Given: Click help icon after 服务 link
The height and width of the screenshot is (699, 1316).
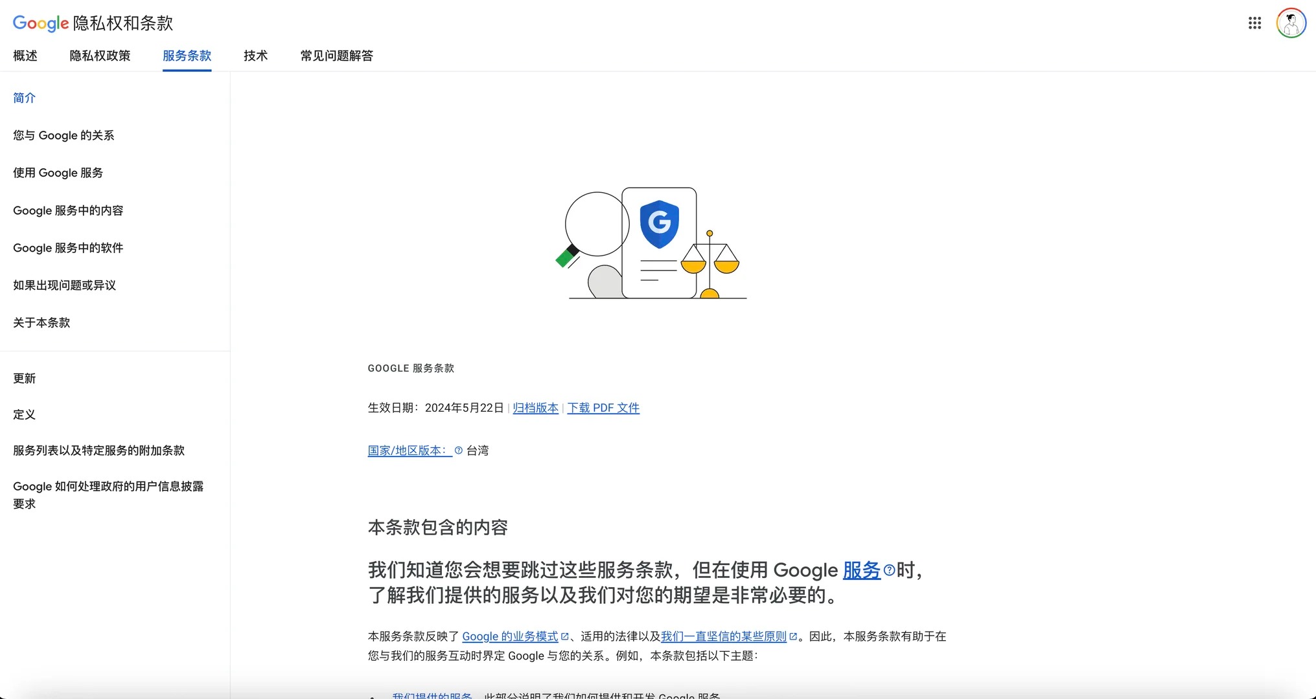Looking at the screenshot, I should click(x=889, y=570).
